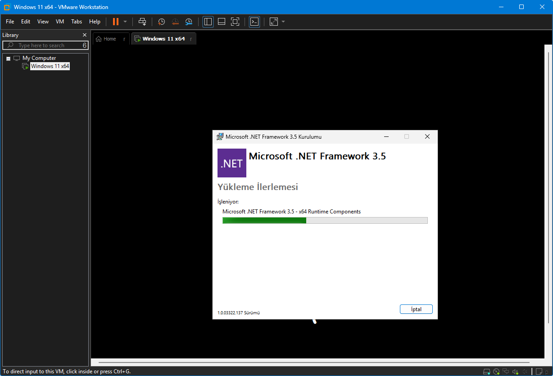Screen dimensions: 553x376
Task: Take a snapshot of this virtual machine
Action: [x=161, y=22]
